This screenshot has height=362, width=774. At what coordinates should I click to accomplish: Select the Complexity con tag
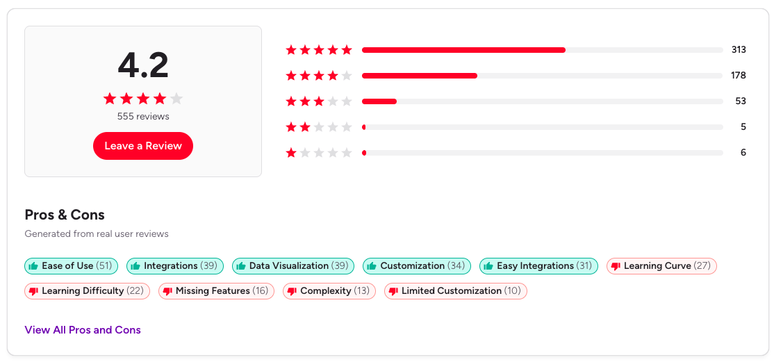[x=329, y=291]
